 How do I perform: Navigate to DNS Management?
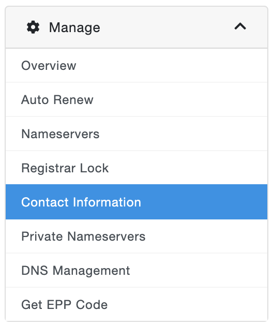point(136,271)
